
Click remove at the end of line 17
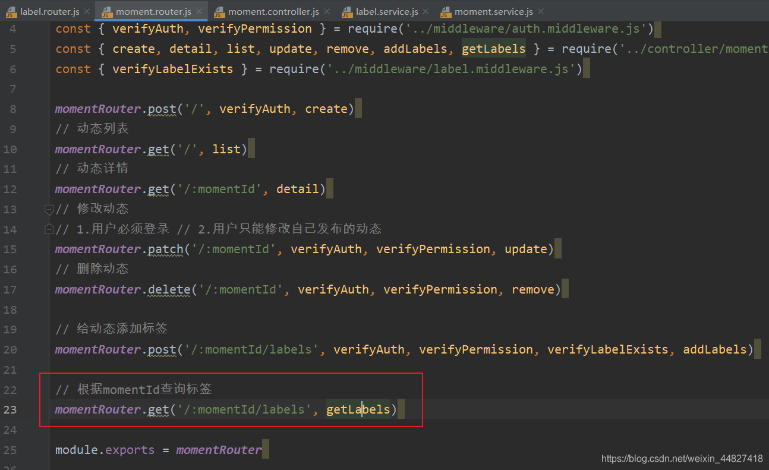pyautogui.click(x=533, y=289)
